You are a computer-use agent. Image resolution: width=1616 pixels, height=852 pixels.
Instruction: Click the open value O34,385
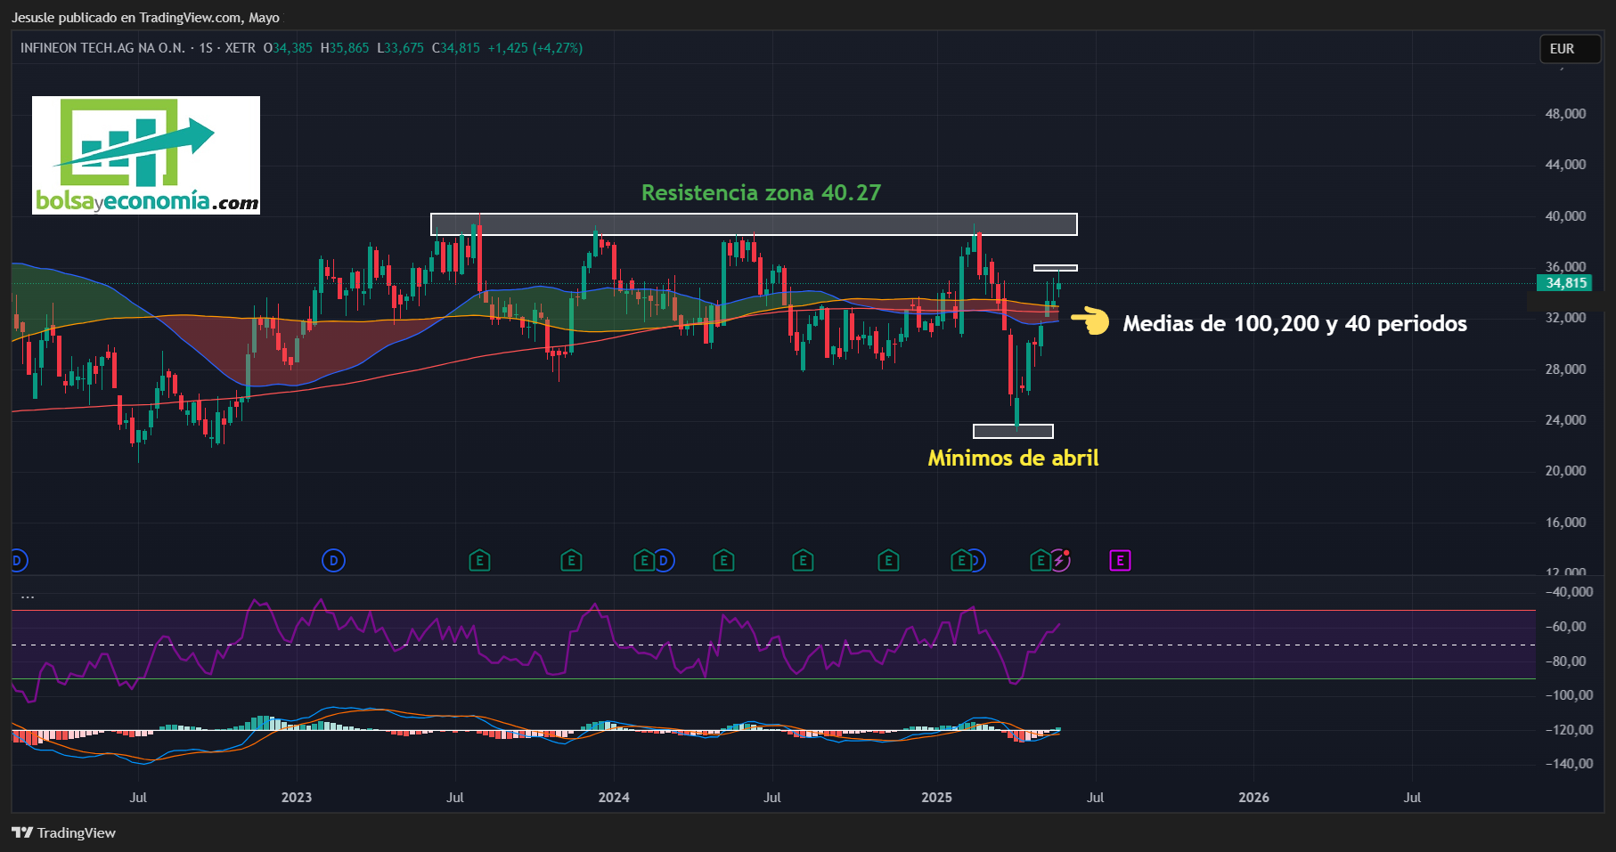coord(288,48)
